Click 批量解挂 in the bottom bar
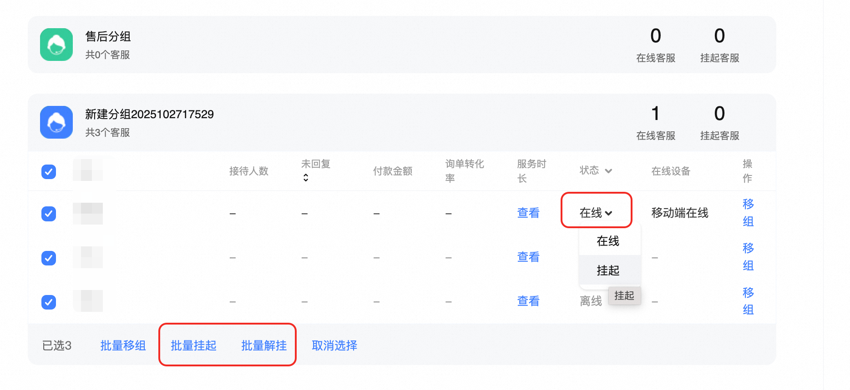Image resolution: width=850 pixels, height=390 pixels. coord(264,345)
